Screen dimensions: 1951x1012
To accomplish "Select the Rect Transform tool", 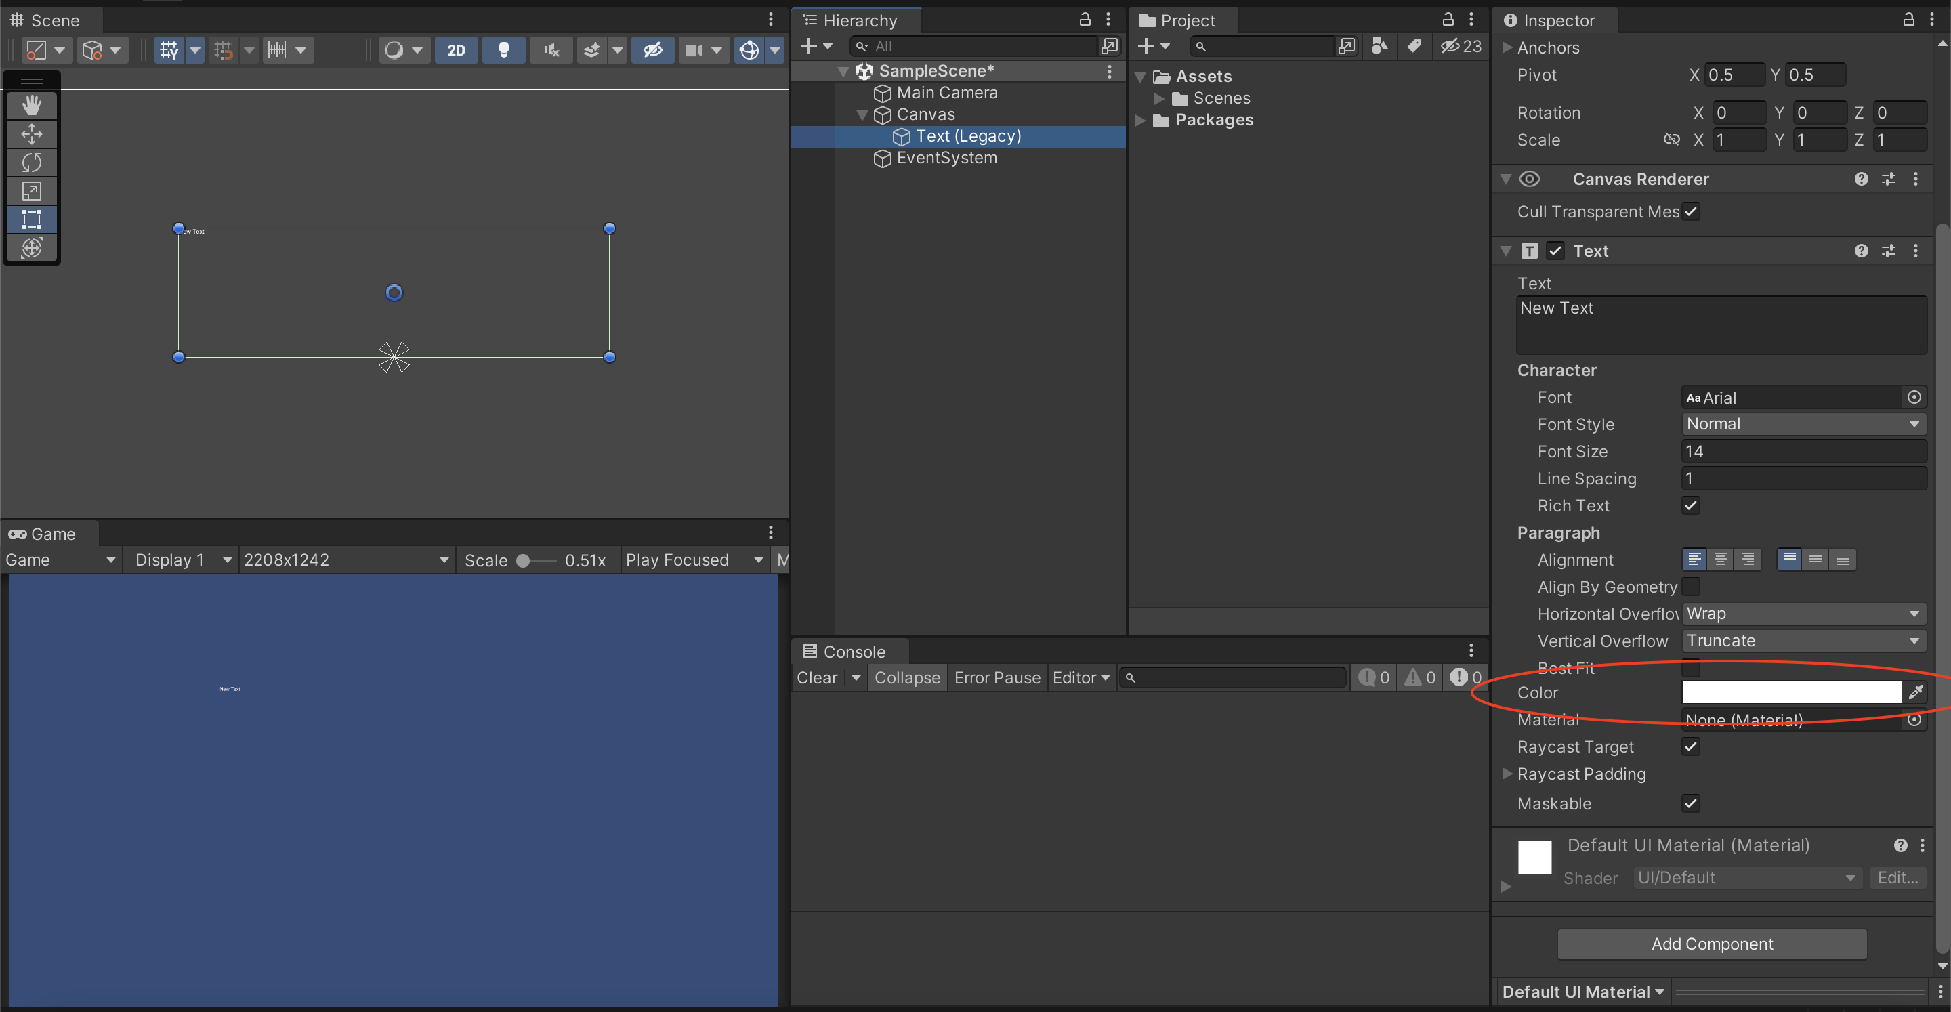I will click(31, 219).
